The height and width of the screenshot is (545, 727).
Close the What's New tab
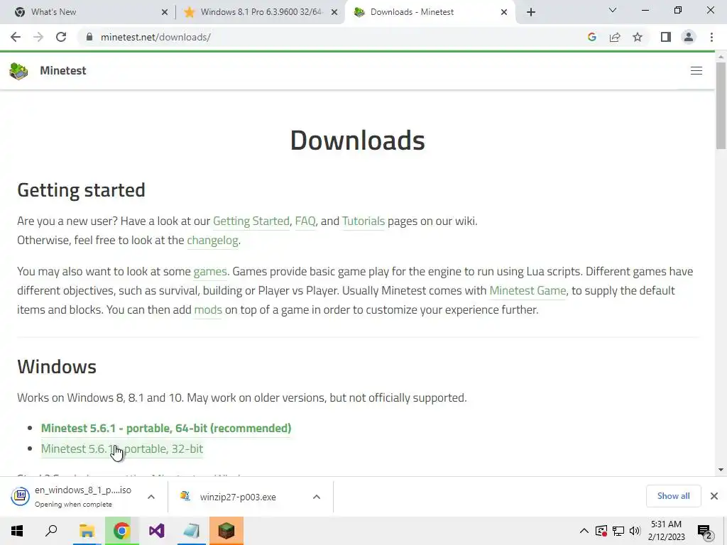(164, 13)
